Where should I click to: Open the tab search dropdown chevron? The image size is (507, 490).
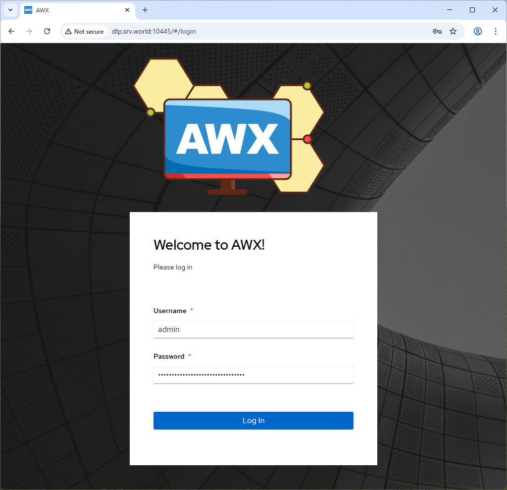[10, 10]
